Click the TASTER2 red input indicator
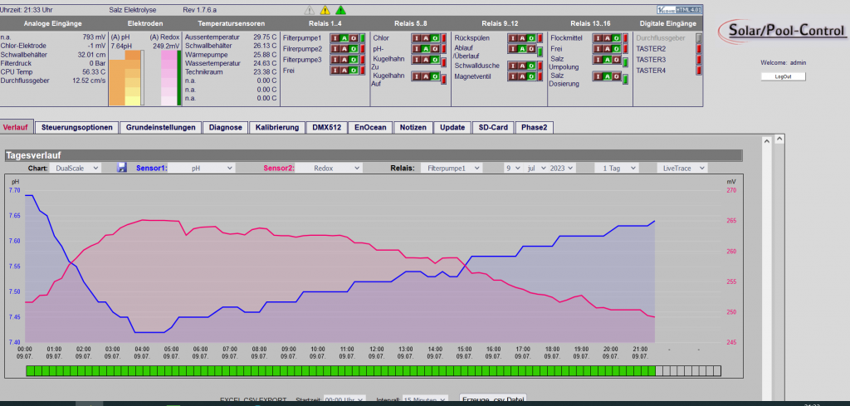The height and width of the screenshot is (406, 850). pyautogui.click(x=699, y=49)
